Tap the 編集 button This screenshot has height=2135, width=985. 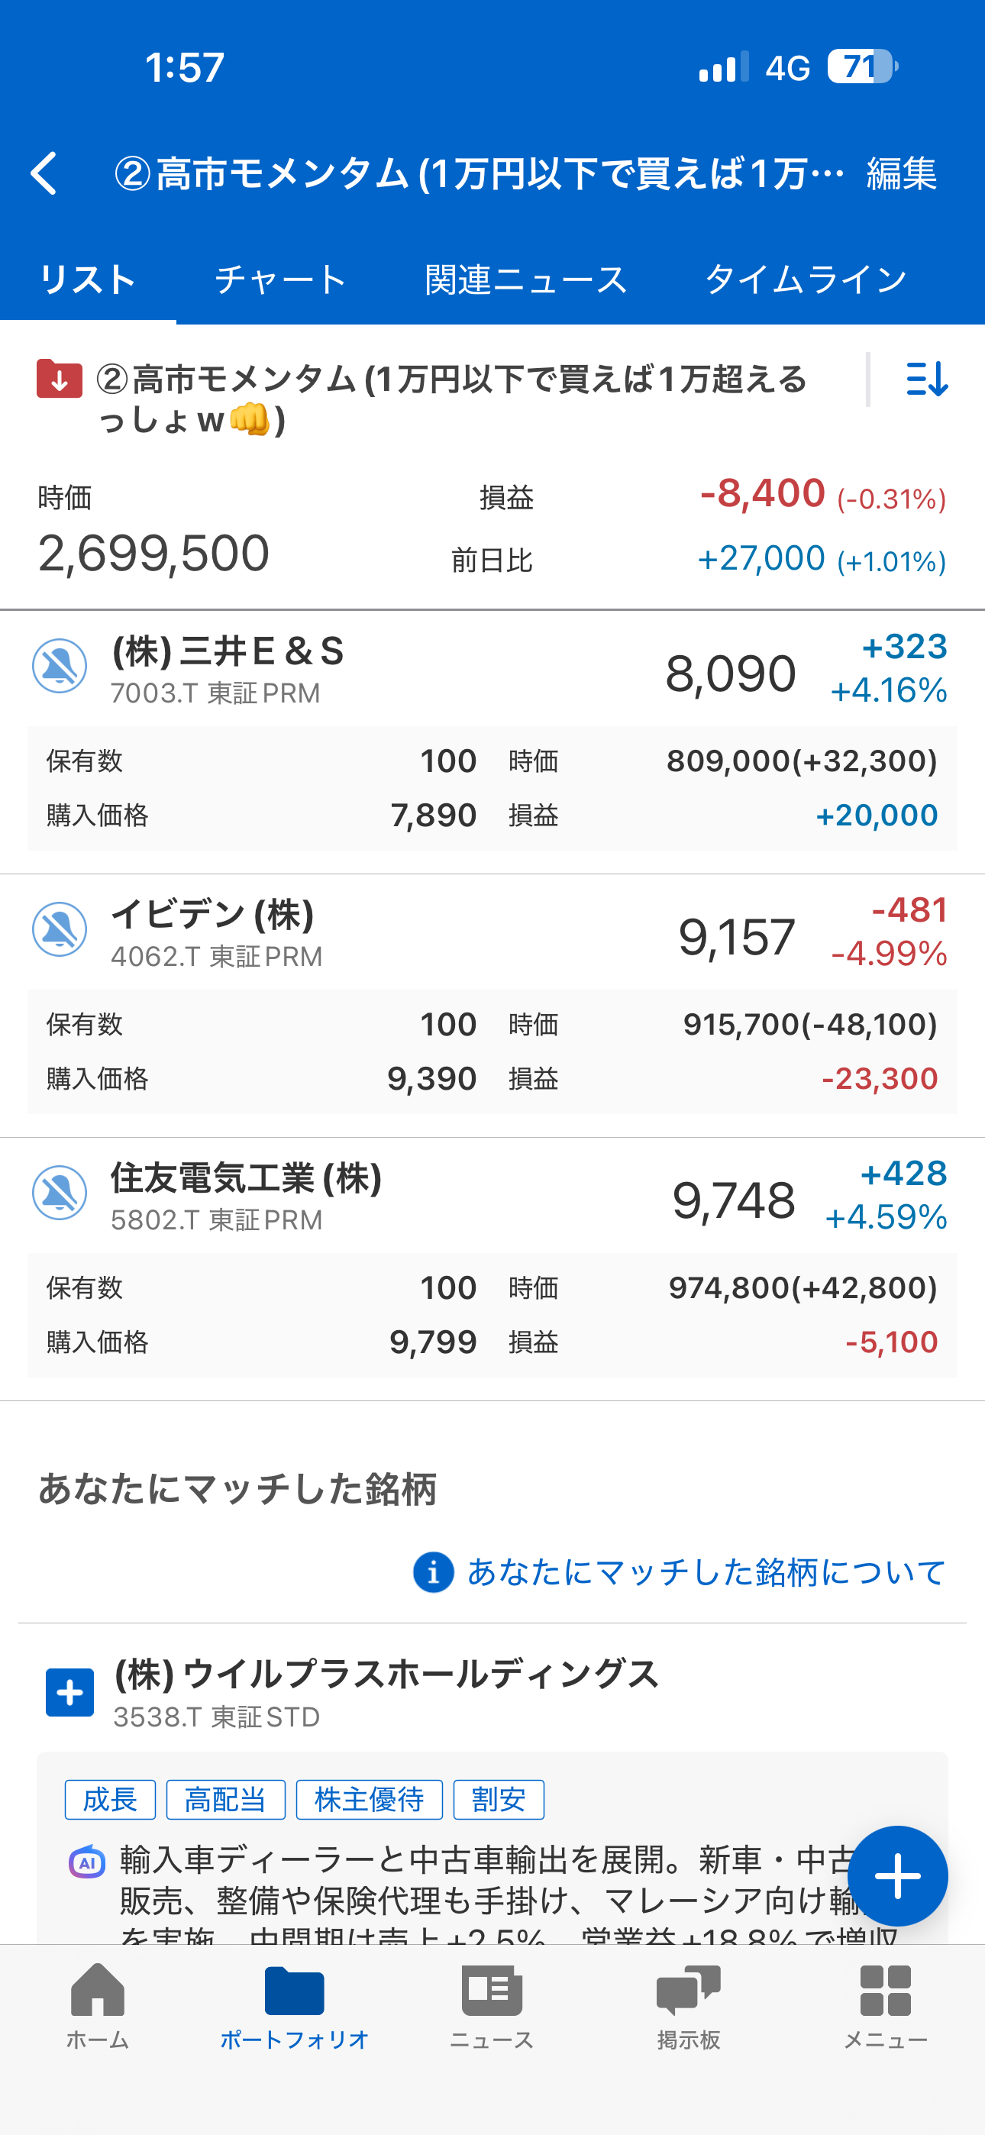point(901,173)
